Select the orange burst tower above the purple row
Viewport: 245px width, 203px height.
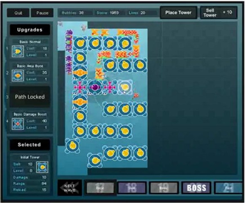[80, 73]
